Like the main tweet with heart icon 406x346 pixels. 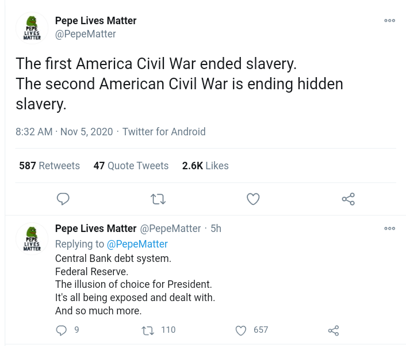253,199
